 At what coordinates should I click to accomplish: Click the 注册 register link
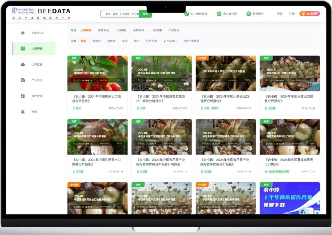[x=292, y=14]
